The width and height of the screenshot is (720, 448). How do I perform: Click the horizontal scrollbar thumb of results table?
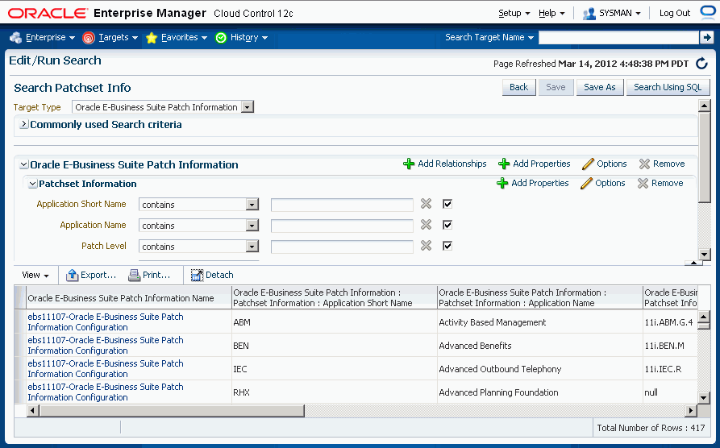(x=172, y=410)
